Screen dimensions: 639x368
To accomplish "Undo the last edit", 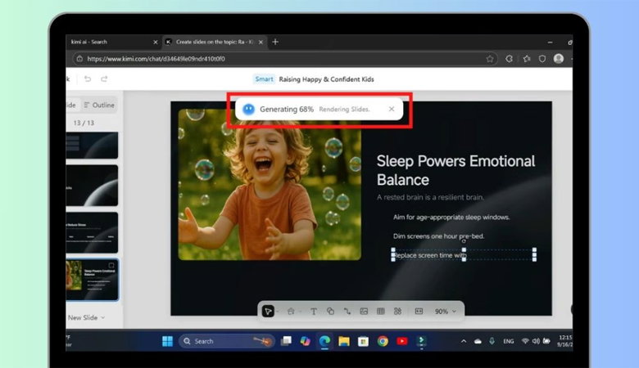I will click(87, 79).
